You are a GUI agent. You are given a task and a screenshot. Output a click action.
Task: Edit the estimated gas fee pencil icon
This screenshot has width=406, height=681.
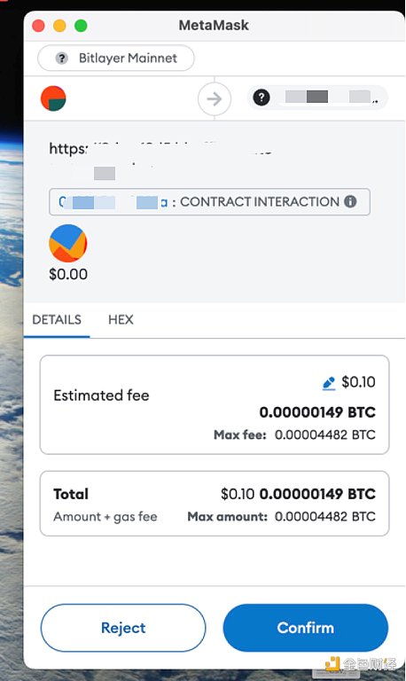click(x=329, y=383)
